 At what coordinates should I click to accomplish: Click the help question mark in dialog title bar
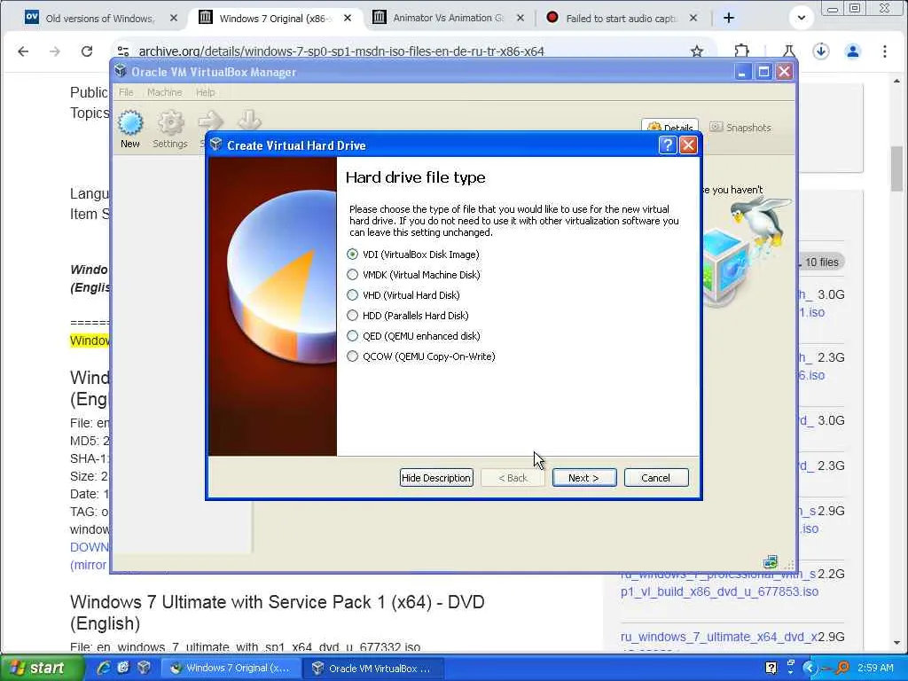click(x=668, y=145)
